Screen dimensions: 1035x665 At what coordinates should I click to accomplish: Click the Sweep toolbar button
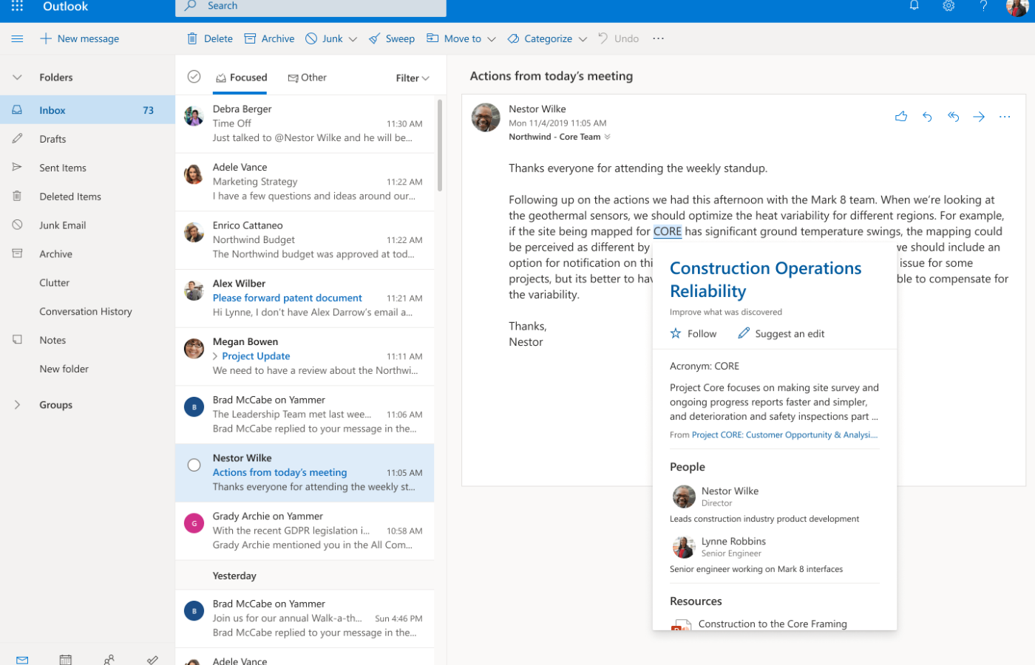(392, 38)
